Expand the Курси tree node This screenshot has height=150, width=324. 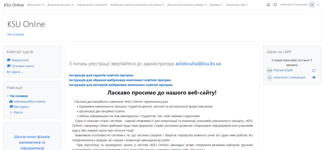click(11, 112)
